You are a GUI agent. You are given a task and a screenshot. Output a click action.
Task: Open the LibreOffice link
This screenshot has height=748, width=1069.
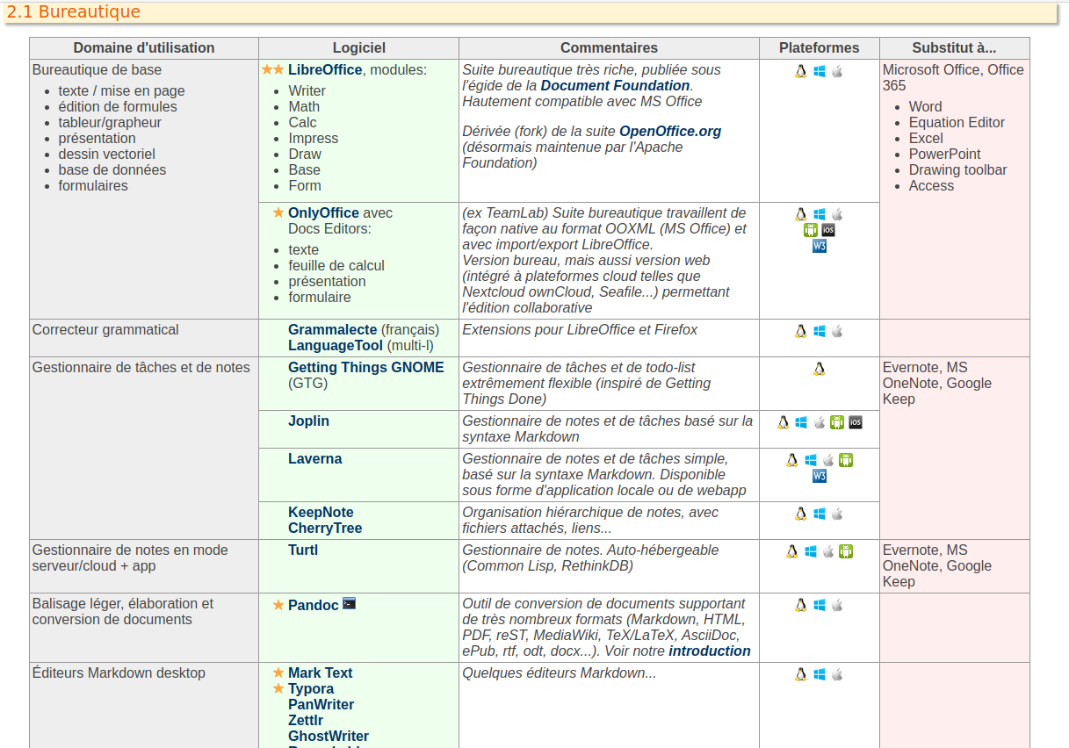tap(325, 70)
